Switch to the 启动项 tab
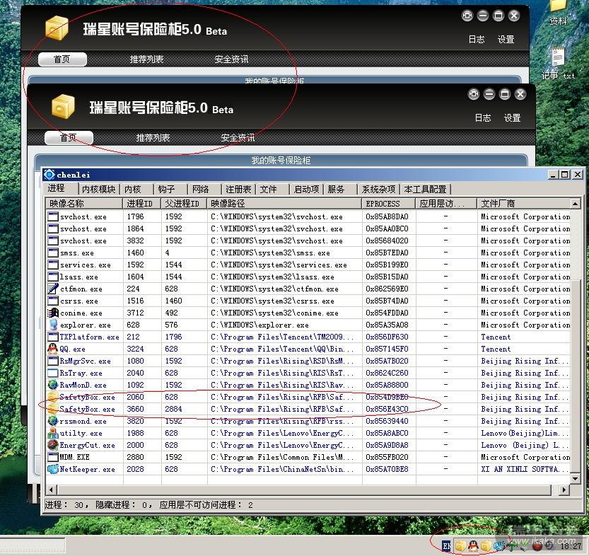 [306, 189]
